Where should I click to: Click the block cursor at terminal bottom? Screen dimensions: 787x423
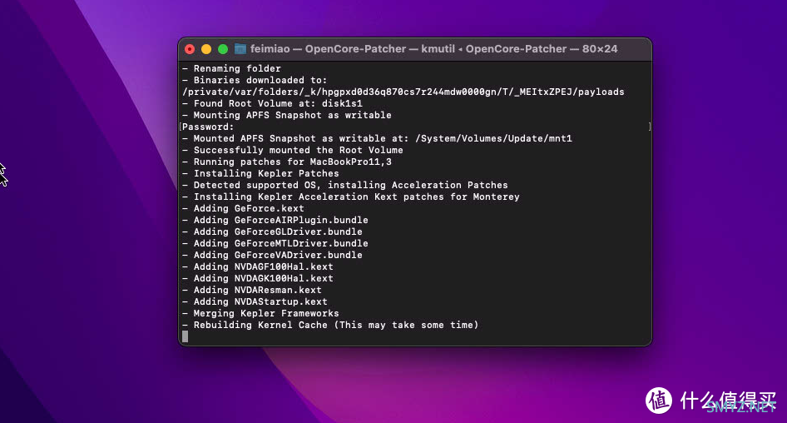186,336
